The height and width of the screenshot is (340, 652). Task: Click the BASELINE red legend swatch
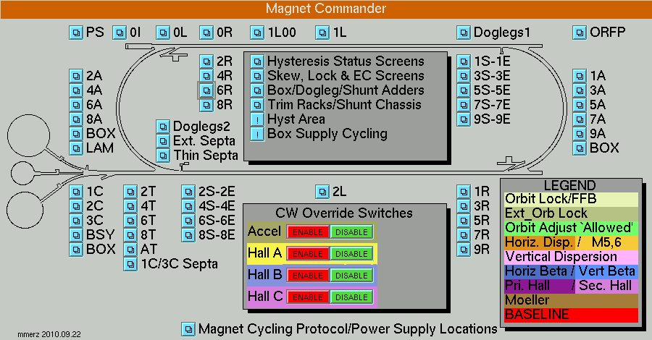click(571, 315)
